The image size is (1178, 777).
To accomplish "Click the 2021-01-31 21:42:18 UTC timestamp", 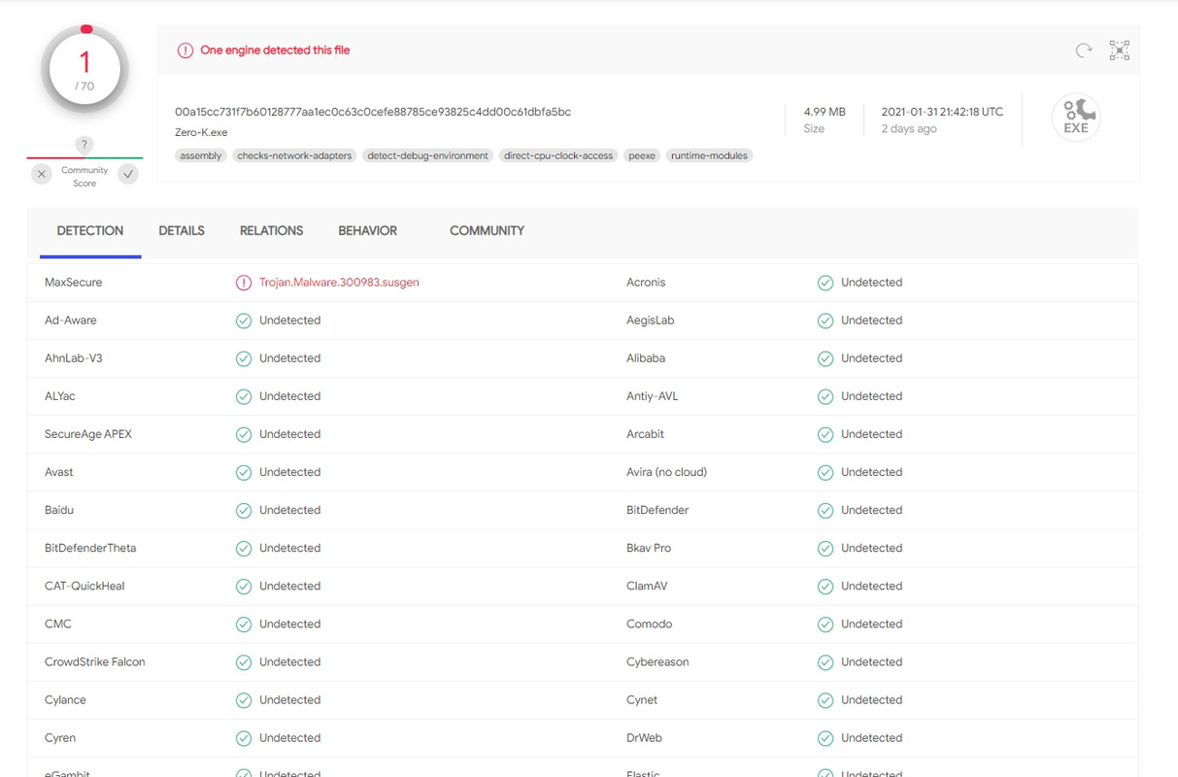I will coord(942,112).
